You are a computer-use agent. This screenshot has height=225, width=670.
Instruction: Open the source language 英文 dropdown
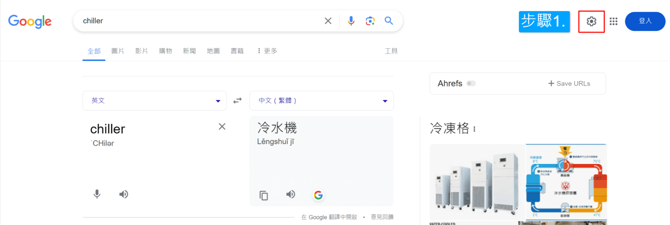coord(155,100)
